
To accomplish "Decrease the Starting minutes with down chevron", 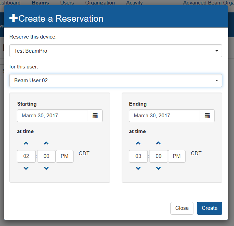I will tap(46, 168).
